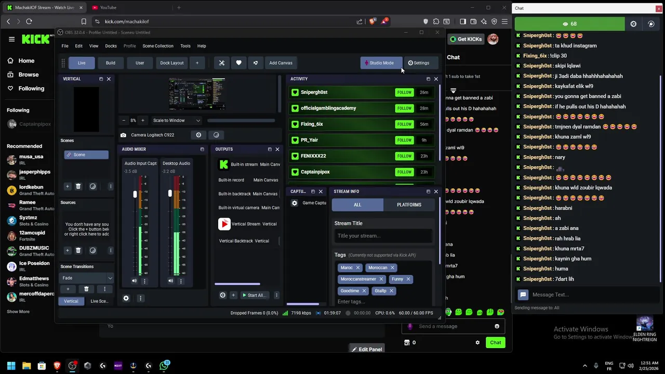Adjust Audio Input Capture volume fader
665x374 pixels.
[x=135, y=194]
